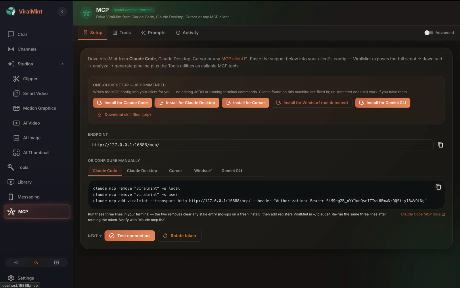460x288 pixels.
Task: Toggle the Advanced switch
Action: pyautogui.click(x=429, y=33)
